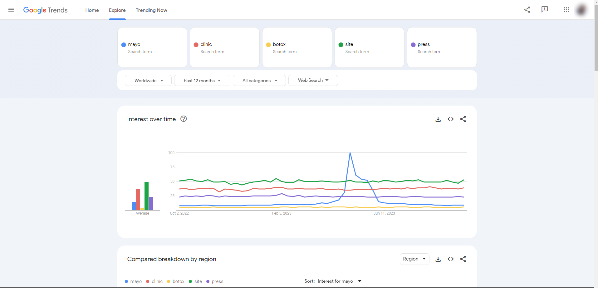
Task: Edit the site search term card
Action: (x=370, y=47)
